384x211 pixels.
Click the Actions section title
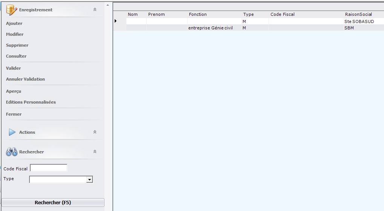(27, 132)
